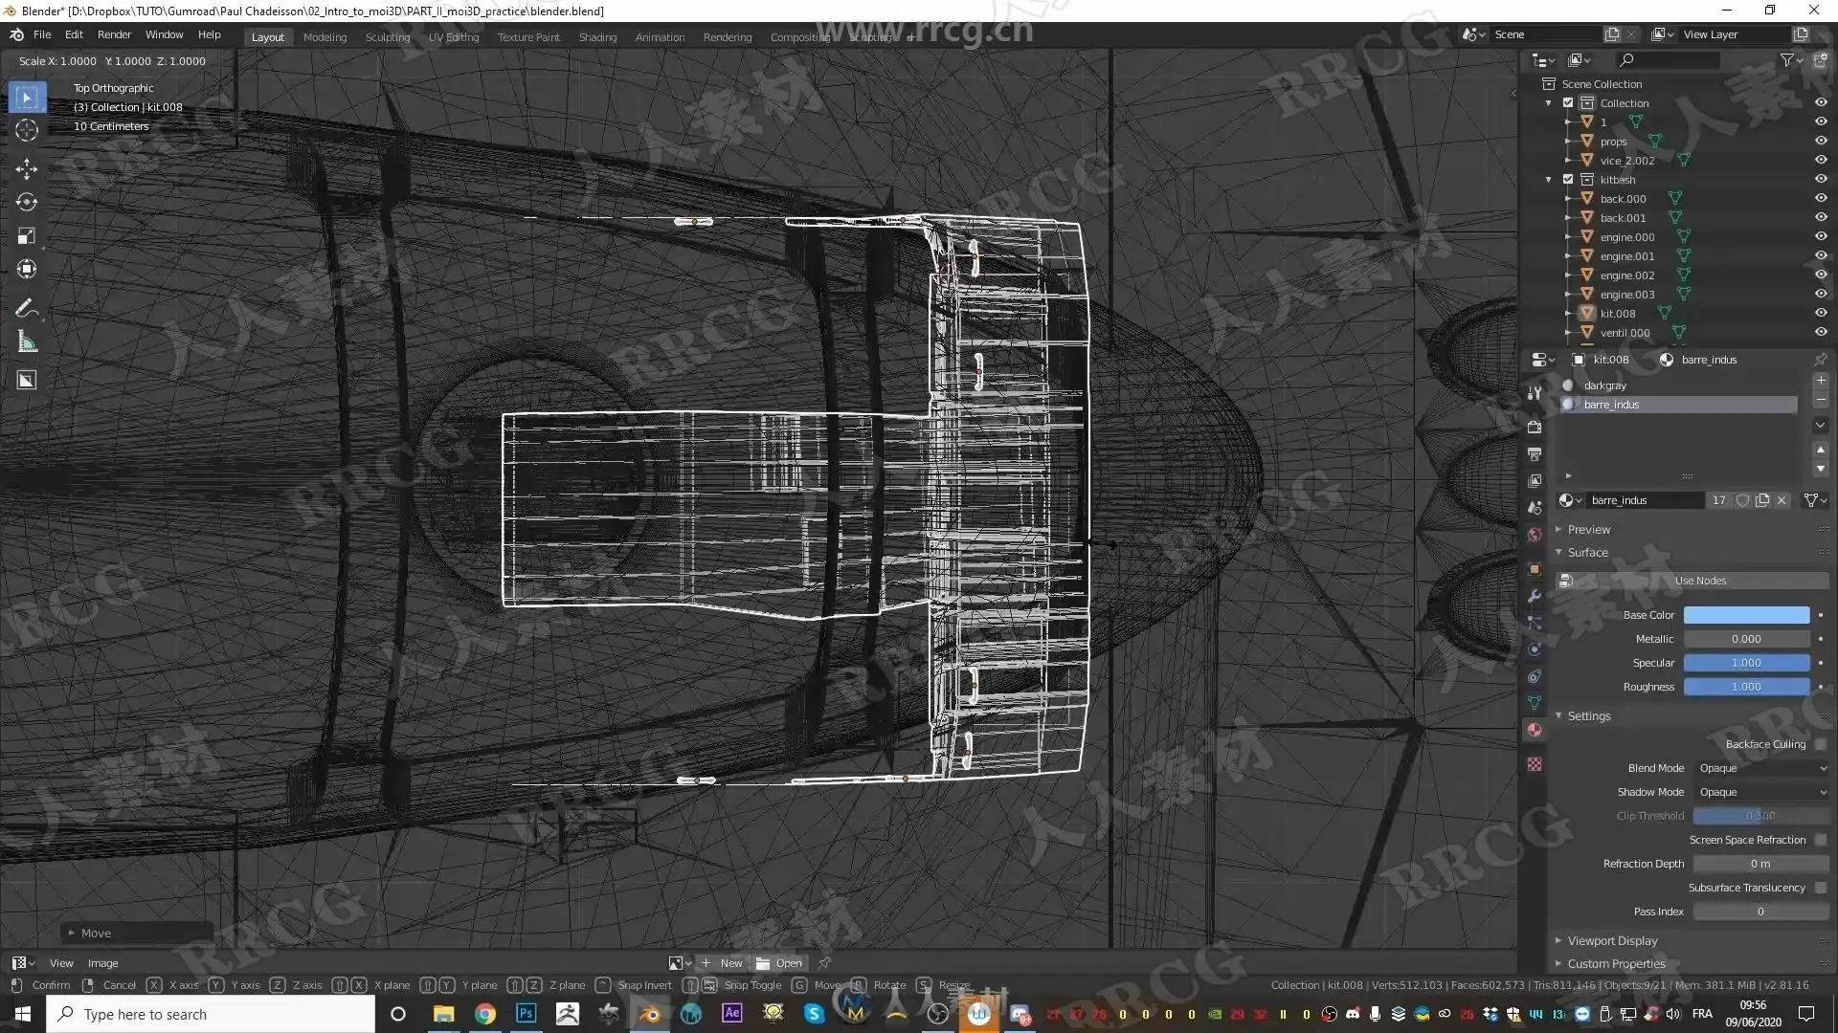
Task: Click the Windows taskbar search field
Action: pos(211,1014)
